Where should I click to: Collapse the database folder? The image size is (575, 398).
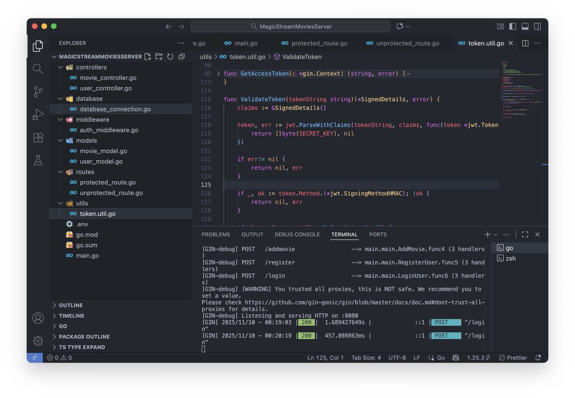point(60,99)
